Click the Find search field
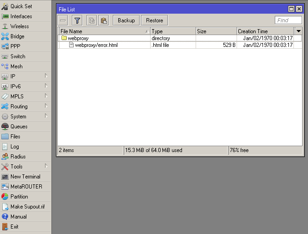 click(x=288, y=20)
